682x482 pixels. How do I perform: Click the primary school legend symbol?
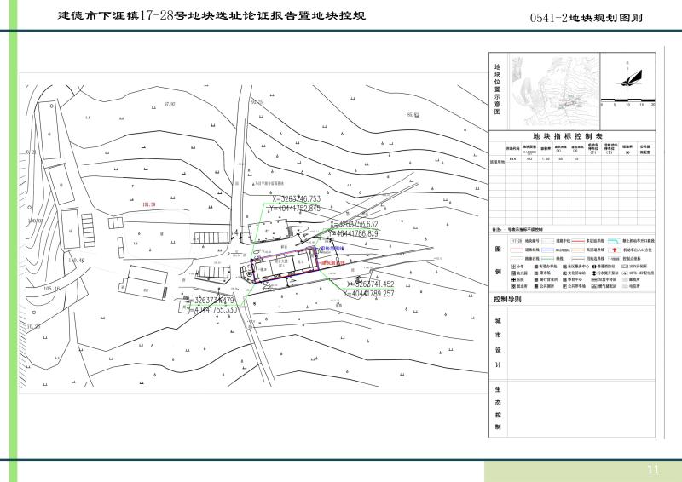[x=511, y=265]
